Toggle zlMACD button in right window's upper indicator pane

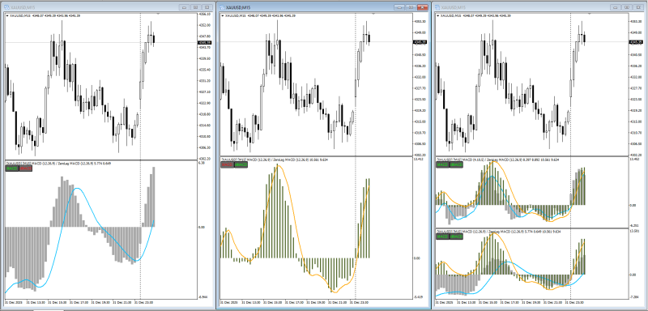456,164
